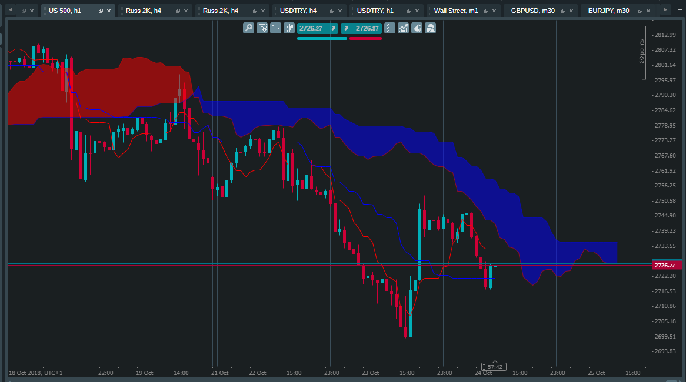Viewport: 686px width, 382px height.
Task: Click the 2750.58 price axis label
Action: [x=665, y=200]
